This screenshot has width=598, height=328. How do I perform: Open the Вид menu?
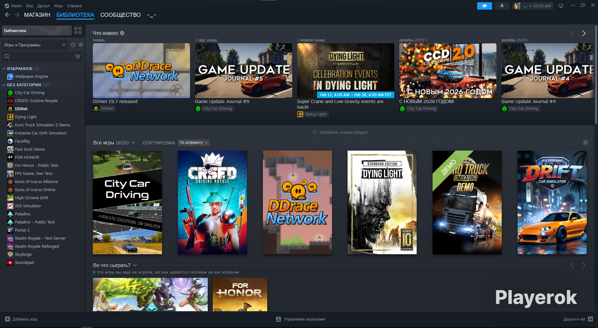tap(30, 6)
